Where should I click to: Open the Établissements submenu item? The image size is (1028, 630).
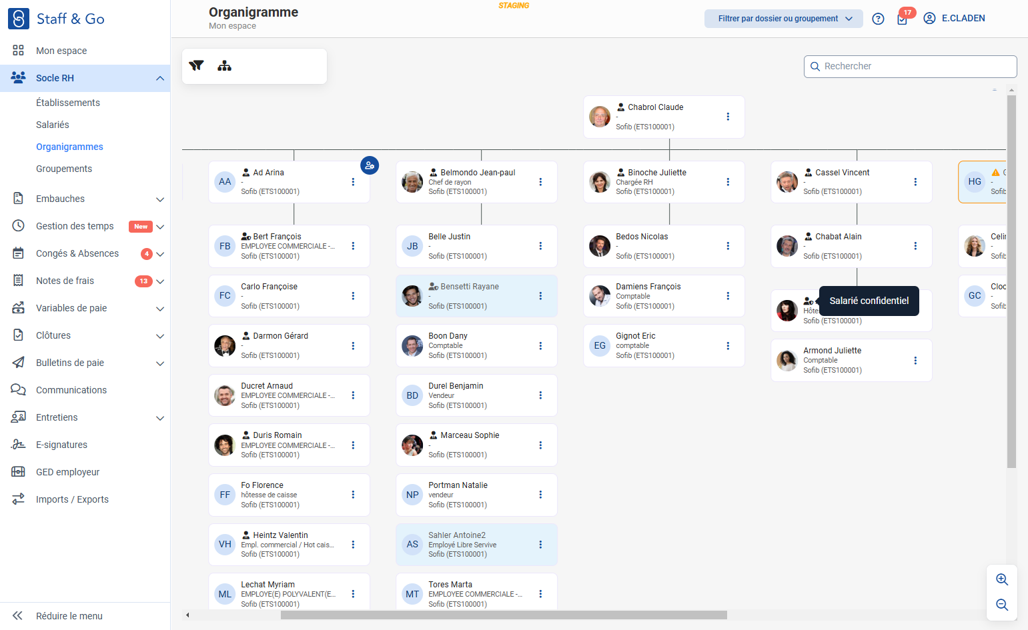pos(68,103)
